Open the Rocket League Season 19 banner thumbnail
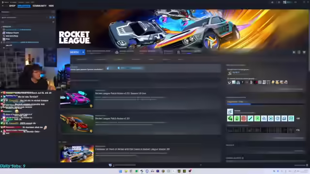310x174 pixels. point(77,154)
